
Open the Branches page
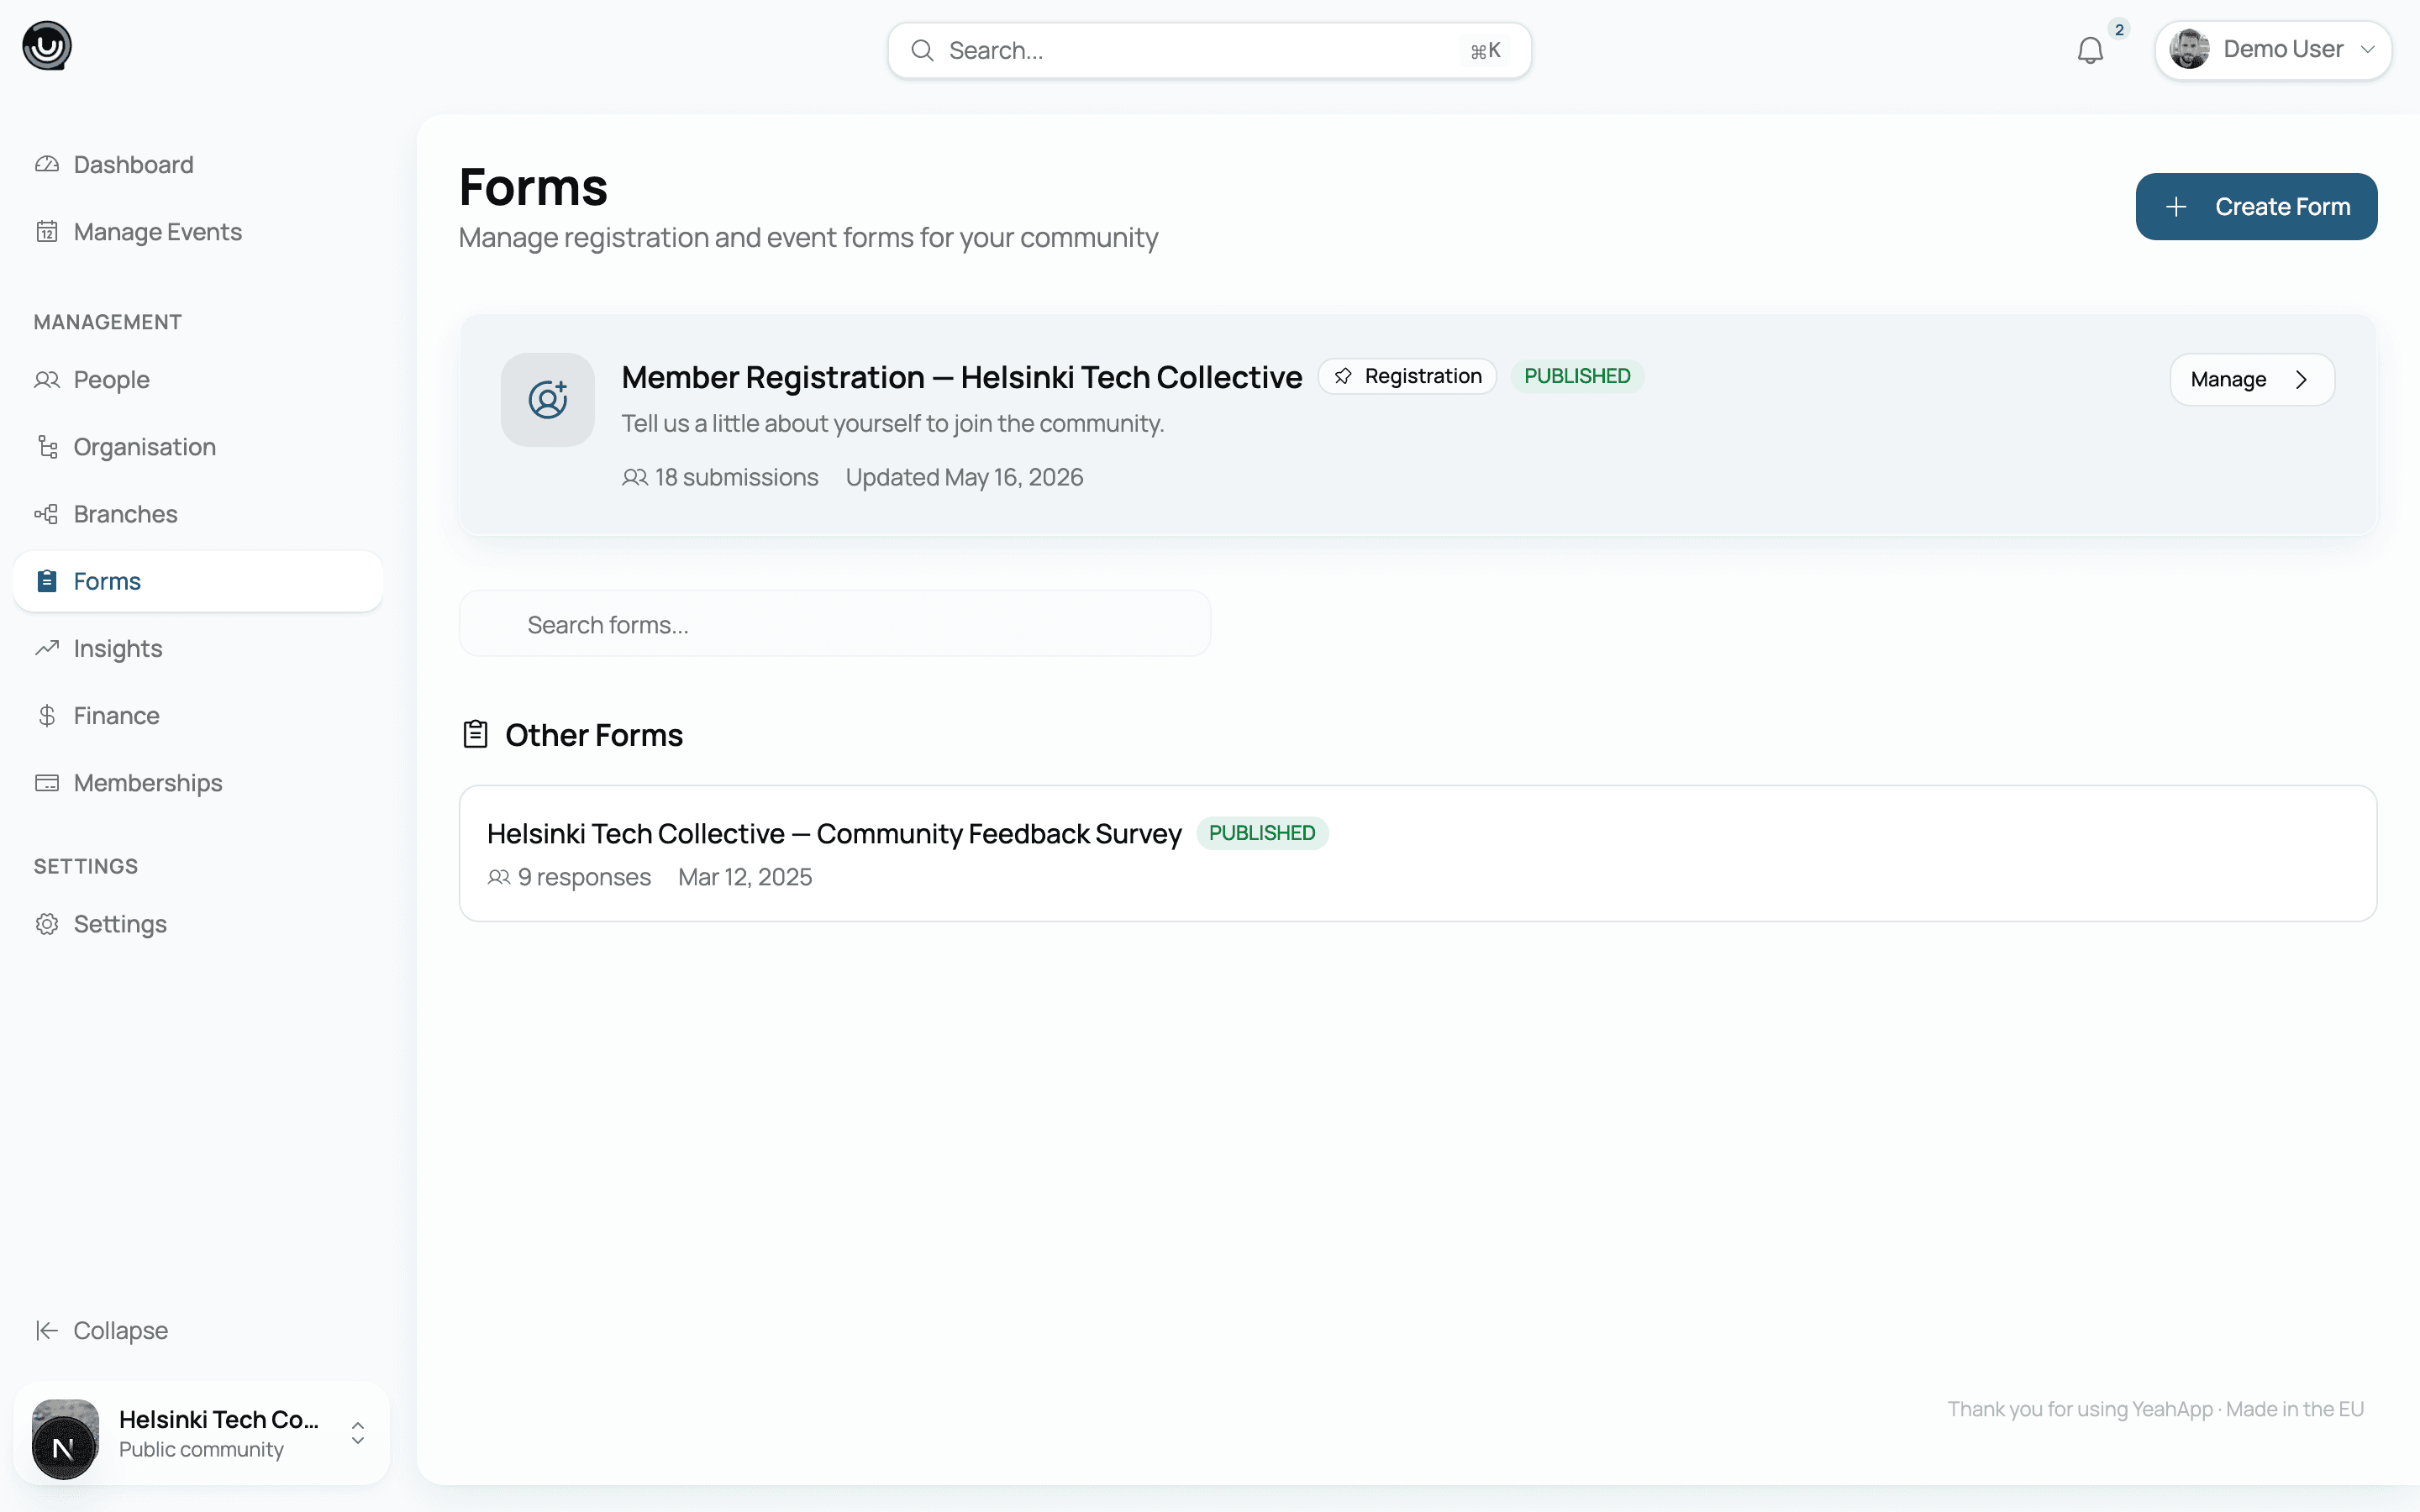point(198,514)
